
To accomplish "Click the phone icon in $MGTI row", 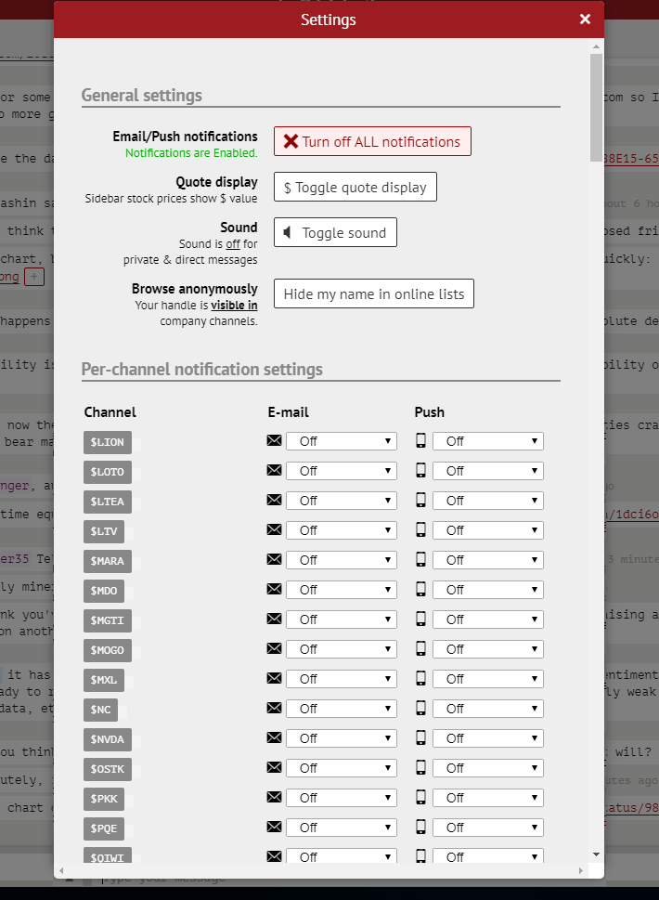I will pyautogui.click(x=421, y=619).
